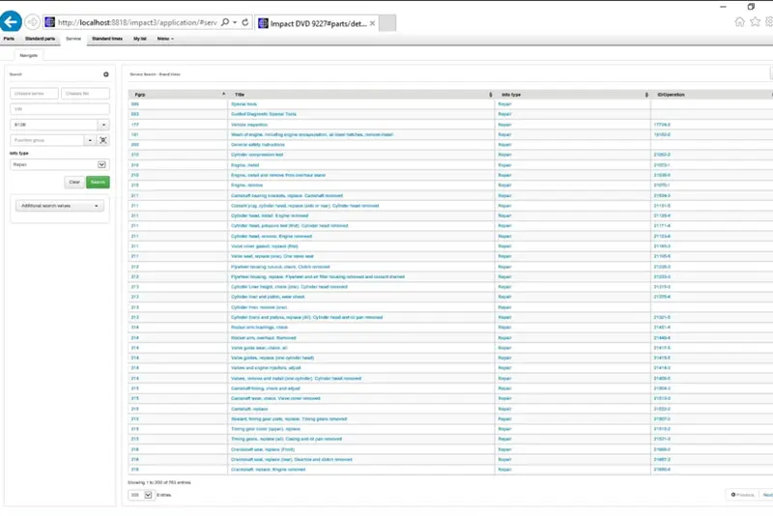Click the green Search button
The width and height of the screenshot is (773, 516).
click(98, 182)
